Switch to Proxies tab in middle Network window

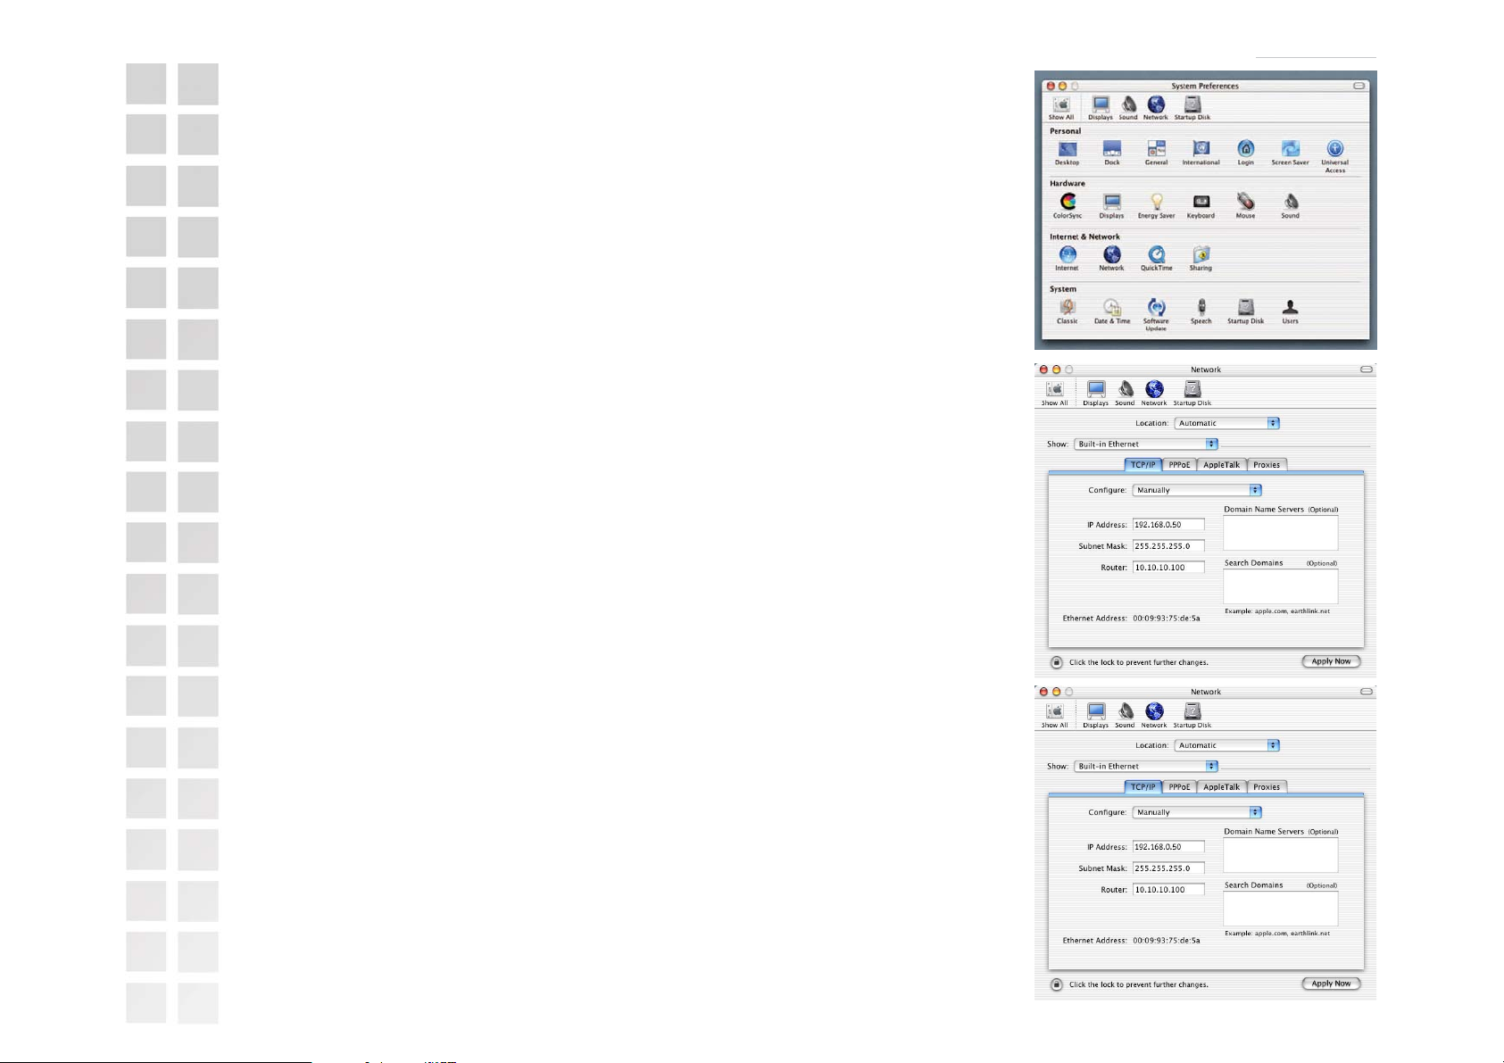pyautogui.click(x=1267, y=464)
